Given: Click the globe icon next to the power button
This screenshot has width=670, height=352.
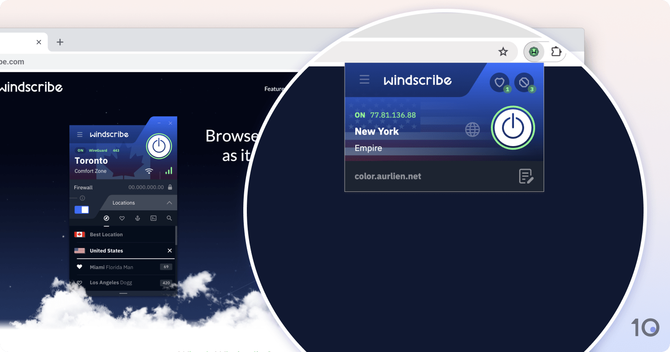Looking at the screenshot, I should click(x=473, y=129).
